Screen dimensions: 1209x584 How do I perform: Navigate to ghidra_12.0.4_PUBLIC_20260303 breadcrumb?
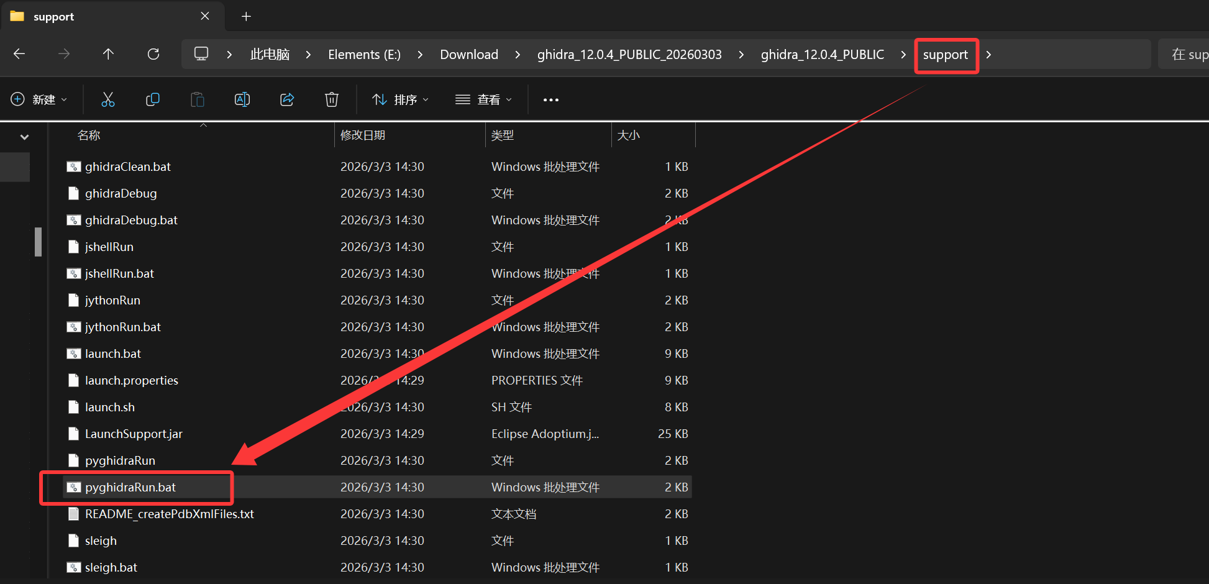(629, 55)
